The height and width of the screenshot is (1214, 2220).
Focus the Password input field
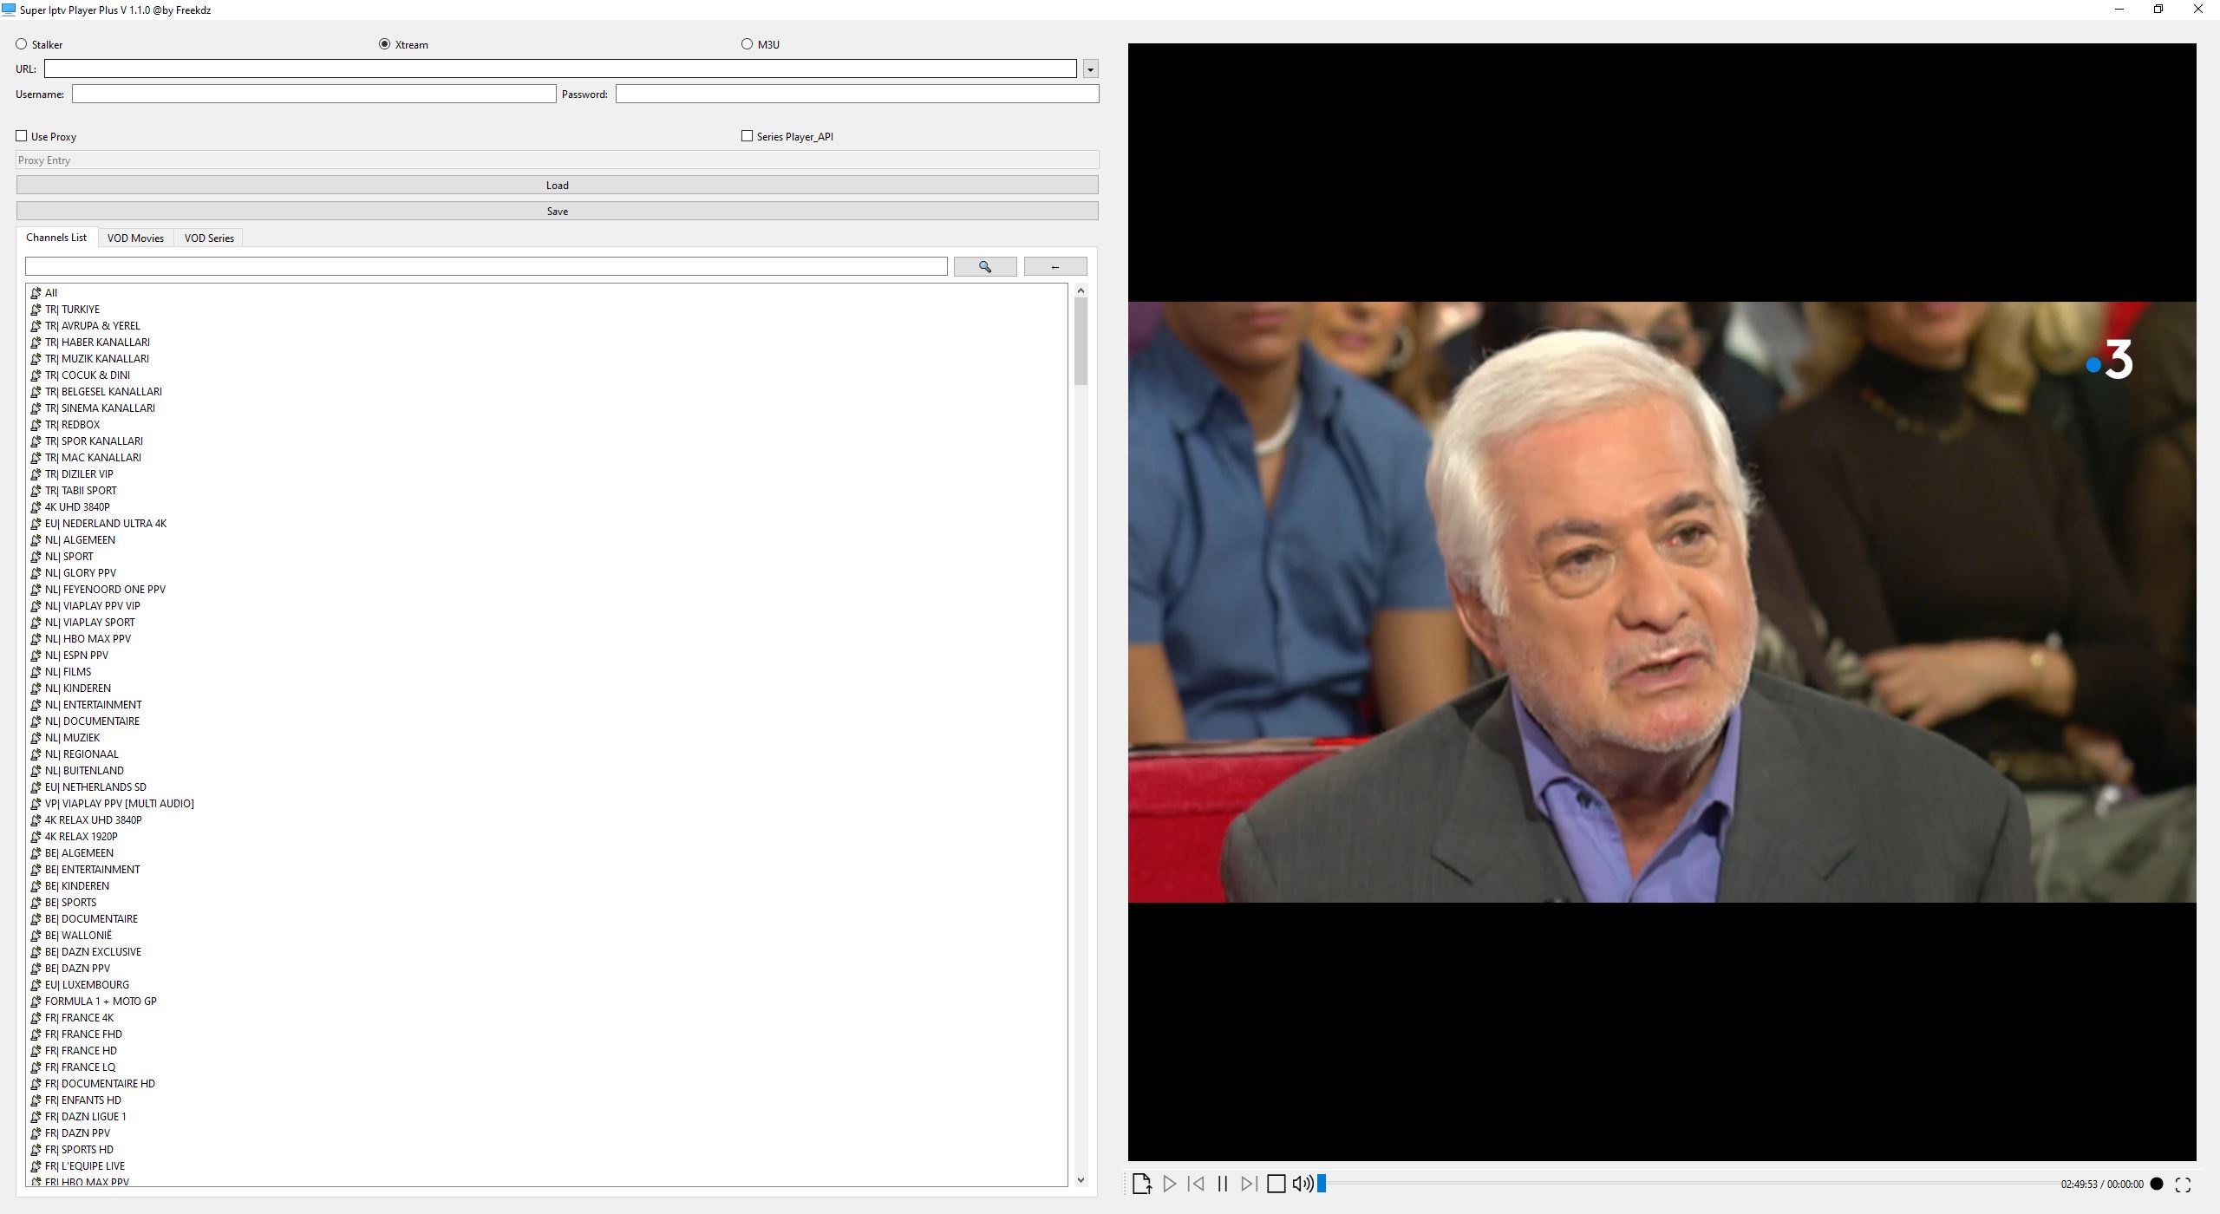[858, 94]
